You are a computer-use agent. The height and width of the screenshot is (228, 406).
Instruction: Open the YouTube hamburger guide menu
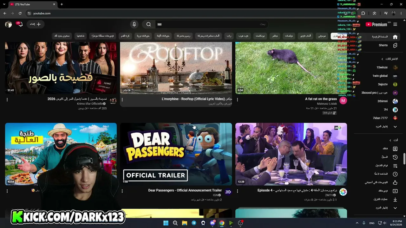click(395, 24)
